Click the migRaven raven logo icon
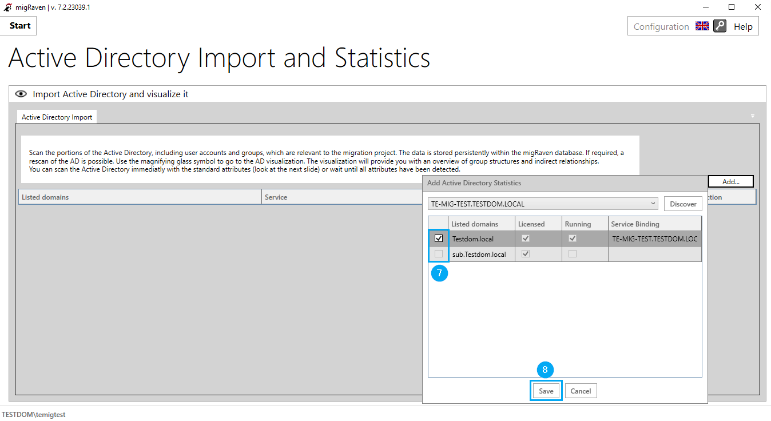 point(8,7)
